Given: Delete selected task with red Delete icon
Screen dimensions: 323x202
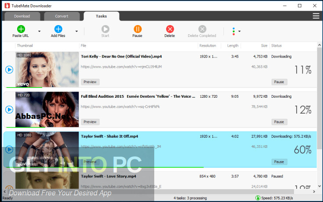Looking at the screenshot, I should [170, 29].
